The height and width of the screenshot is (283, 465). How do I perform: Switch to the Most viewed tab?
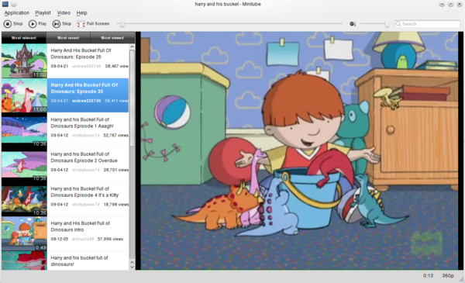click(112, 38)
